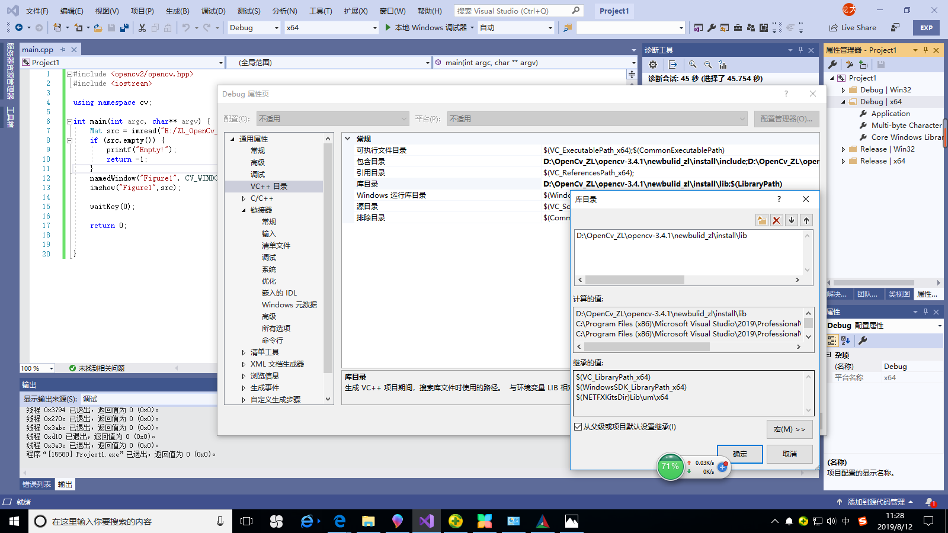
Task: Open Visual Studio from the Windows taskbar
Action: coord(427,521)
